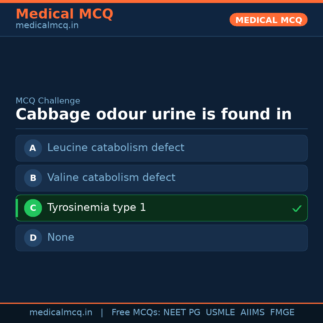Click NEET PG in the footer

182,313
